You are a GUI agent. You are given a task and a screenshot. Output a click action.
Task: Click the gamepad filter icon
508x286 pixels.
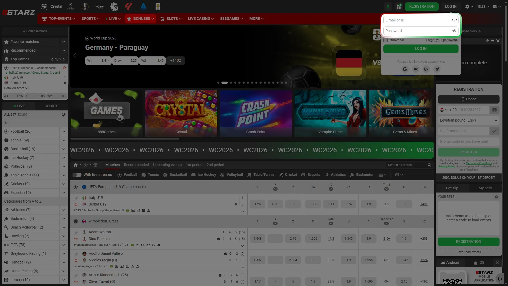click(399, 175)
